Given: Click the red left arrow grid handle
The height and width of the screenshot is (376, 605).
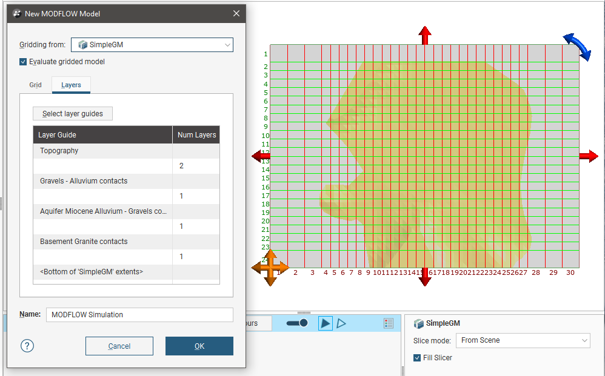Looking at the screenshot, I should 261,157.
